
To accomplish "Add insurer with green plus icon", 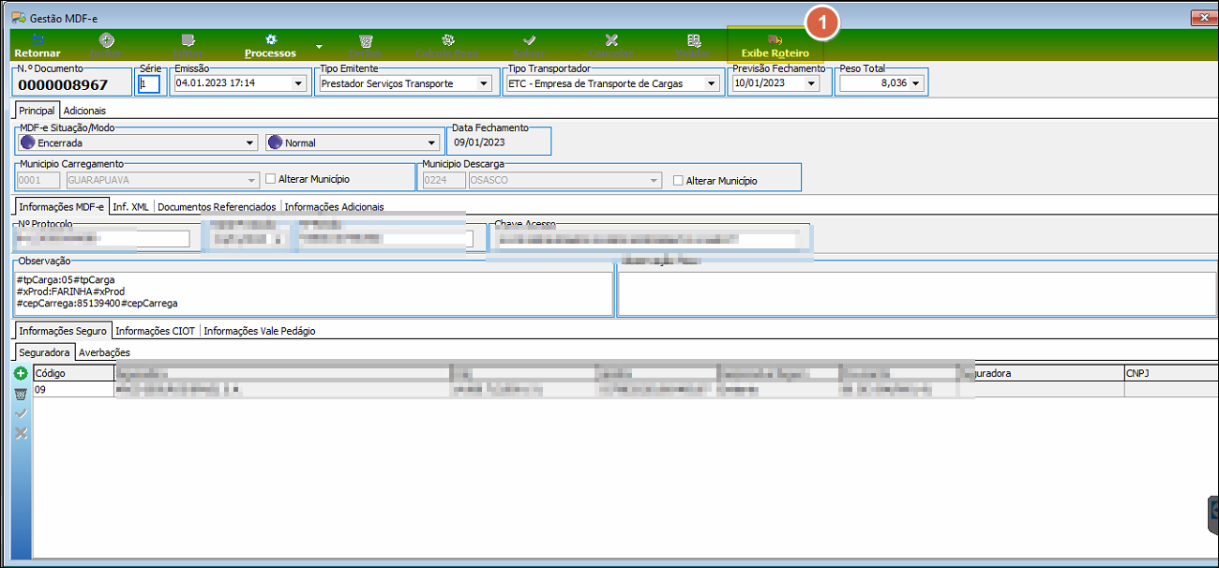I will tap(21, 373).
